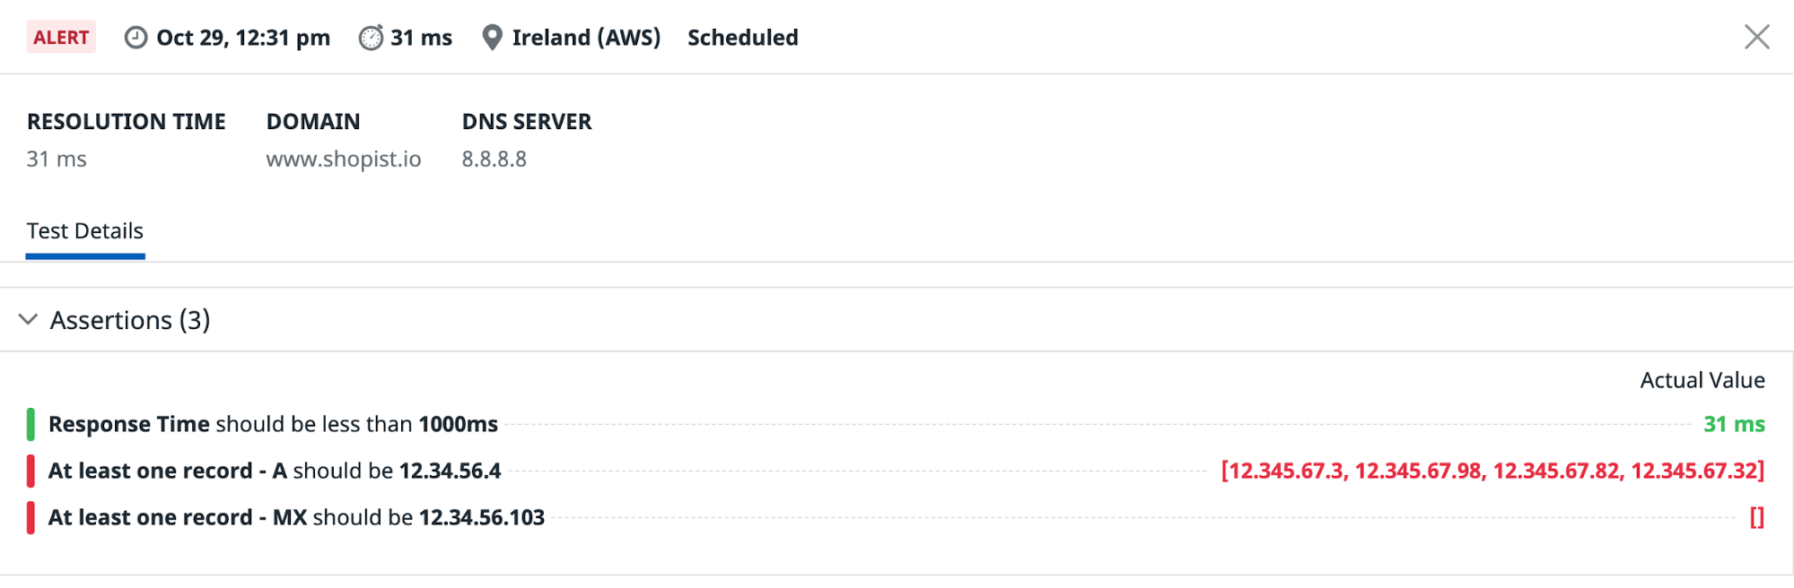Click the empty MX record actual value
Image resolution: width=1794 pixels, height=588 pixels.
[1755, 516]
